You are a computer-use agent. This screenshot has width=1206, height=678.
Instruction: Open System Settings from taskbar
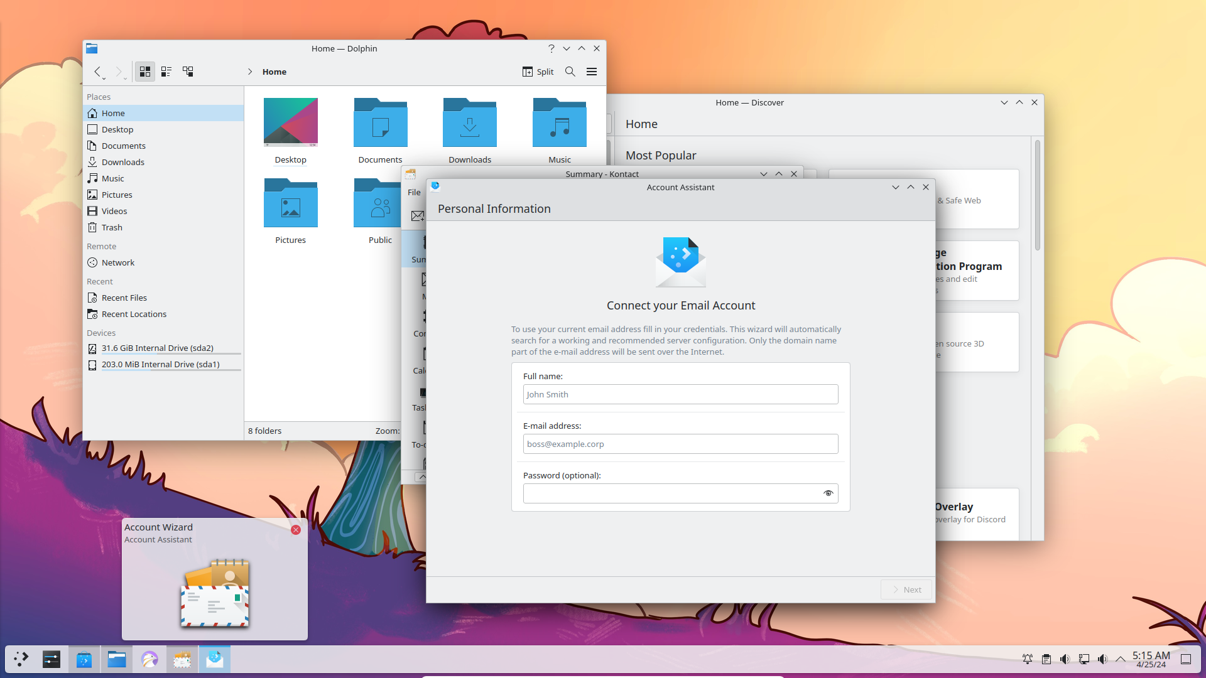click(52, 659)
